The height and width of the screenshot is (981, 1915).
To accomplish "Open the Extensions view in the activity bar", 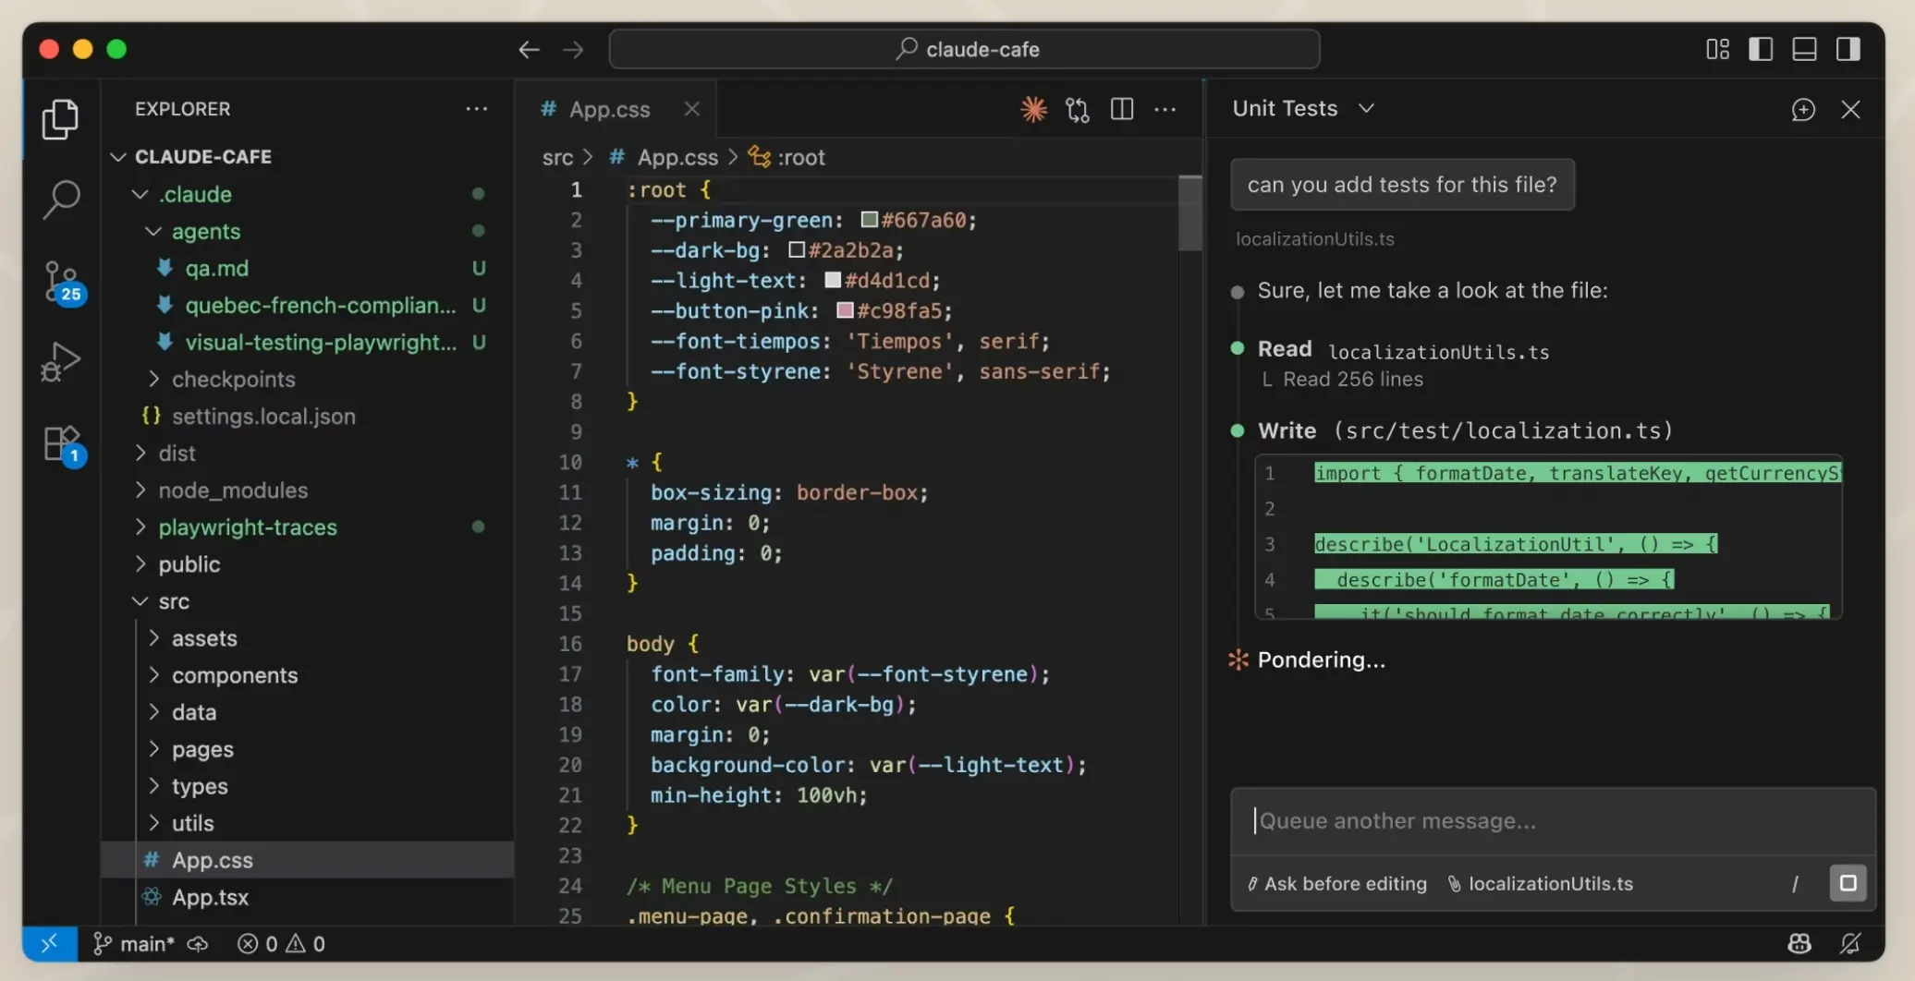I will 61,442.
